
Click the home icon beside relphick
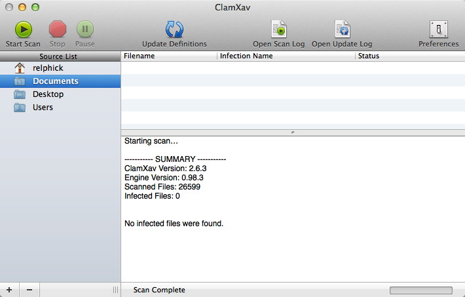[x=20, y=68]
